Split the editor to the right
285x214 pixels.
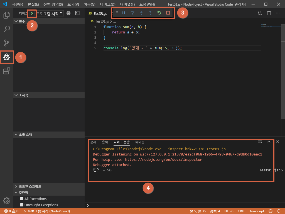click(x=269, y=13)
